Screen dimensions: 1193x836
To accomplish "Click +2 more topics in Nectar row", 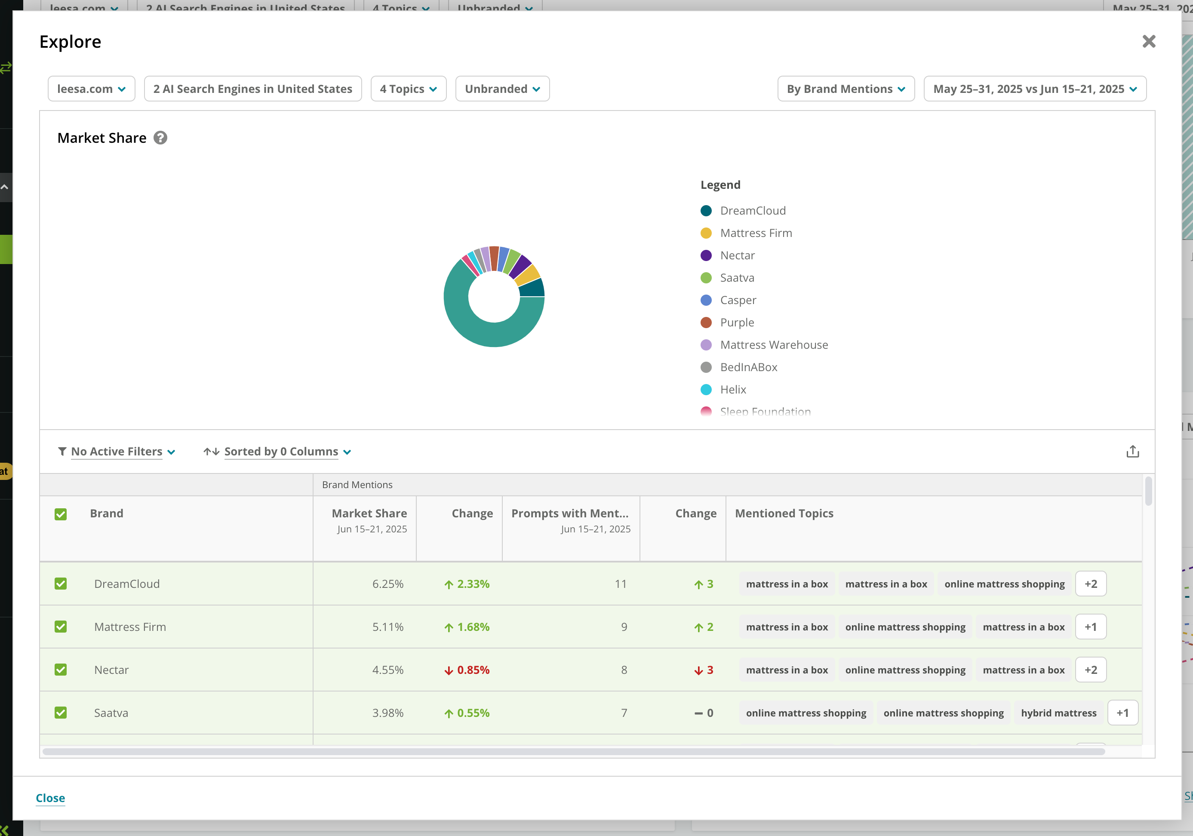I will 1091,670.
